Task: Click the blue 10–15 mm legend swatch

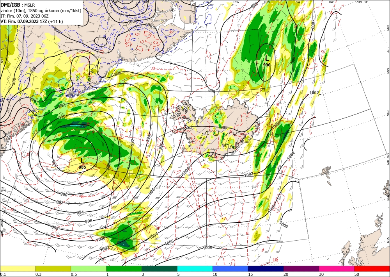Action: tap(230, 268)
